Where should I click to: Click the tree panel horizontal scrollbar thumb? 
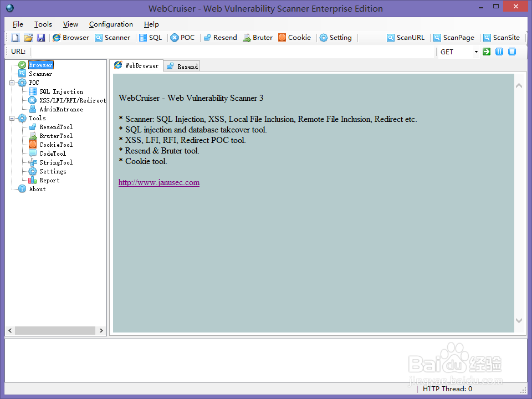[55, 330]
